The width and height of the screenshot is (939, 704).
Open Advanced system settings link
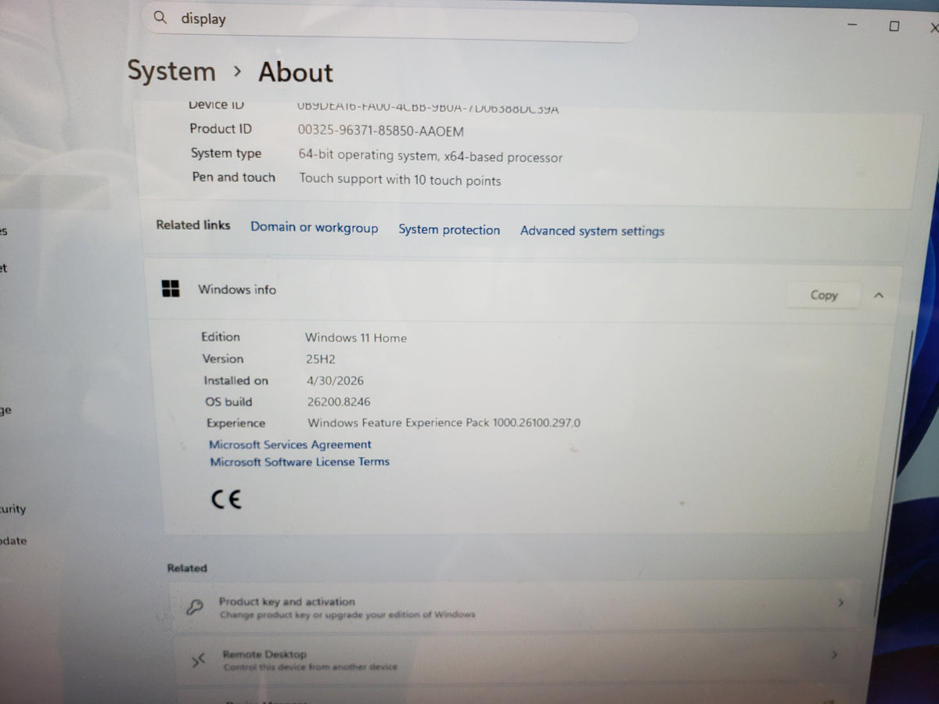pyautogui.click(x=592, y=231)
